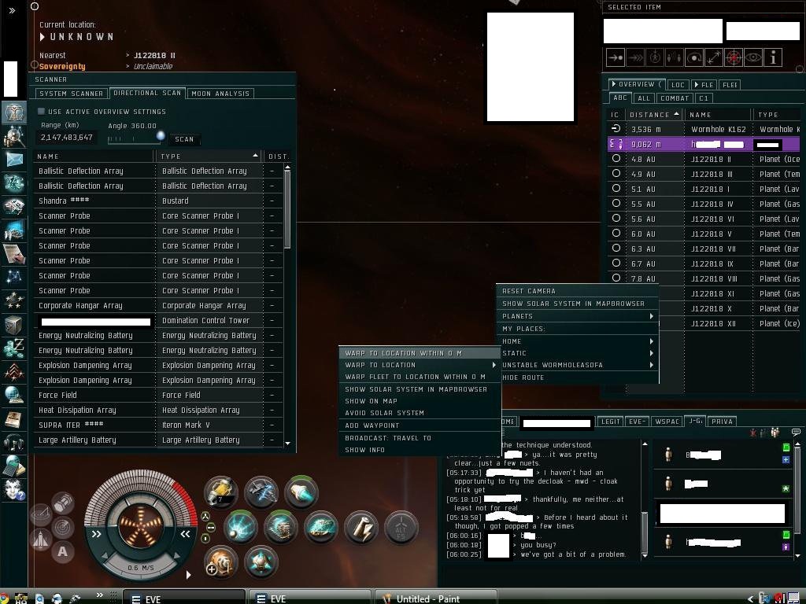Viewport: 806px width, 604px height.
Task: Open Assets vault-box icon
Action: (x=14, y=324)
